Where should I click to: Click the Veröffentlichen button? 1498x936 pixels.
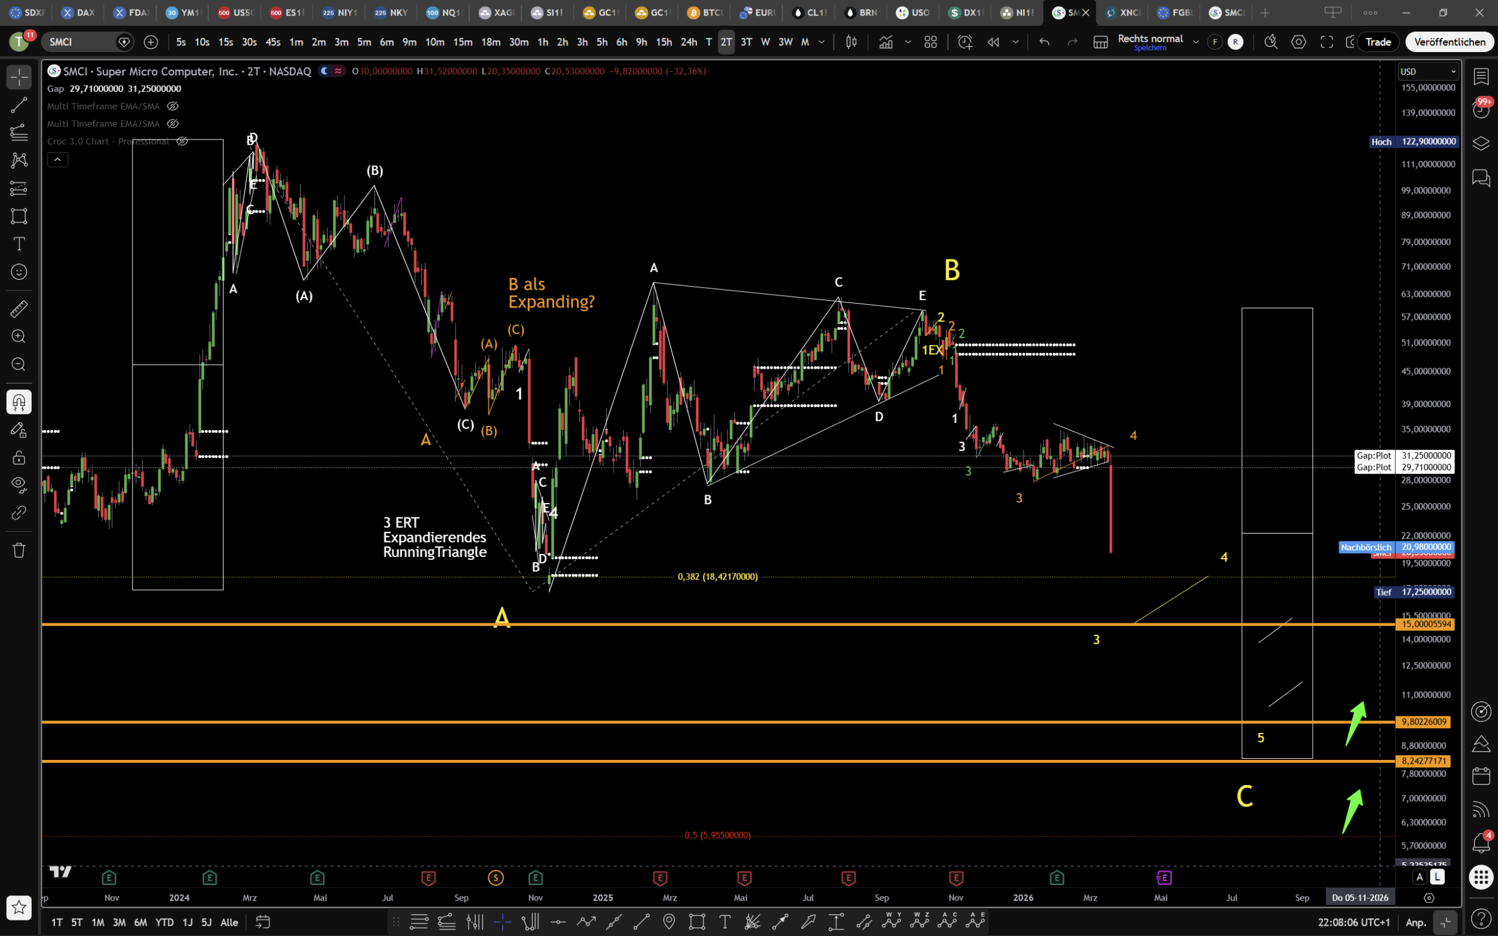click(x=1449, y=42)
